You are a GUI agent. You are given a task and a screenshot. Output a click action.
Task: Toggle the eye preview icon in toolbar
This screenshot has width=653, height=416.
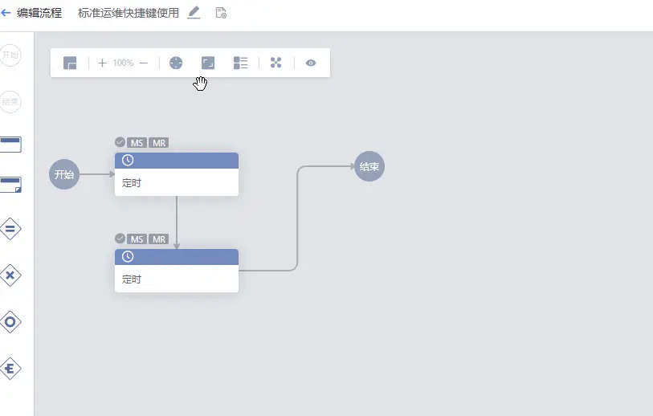[x=311, y=63]
